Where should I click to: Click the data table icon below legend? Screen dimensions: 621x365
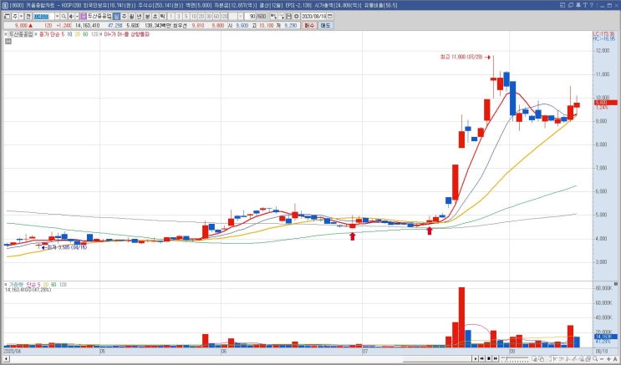click(8, 41)
